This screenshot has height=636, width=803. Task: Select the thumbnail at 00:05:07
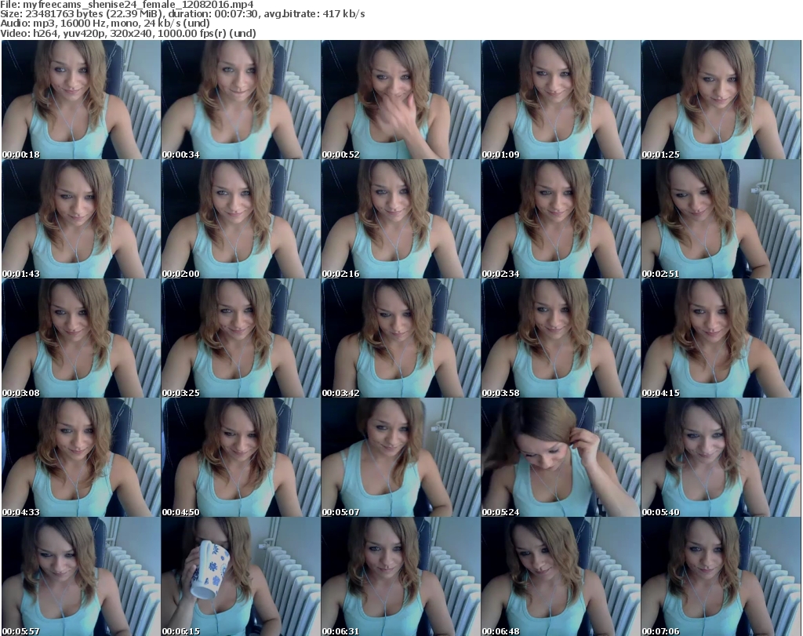point(401,457)
